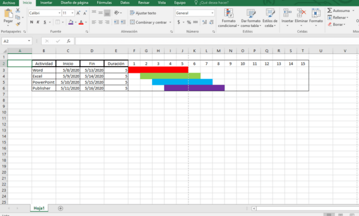Center cell text horizontally
Screen dimensions: 359x216
pyautogui.click(x=100, y=22)
